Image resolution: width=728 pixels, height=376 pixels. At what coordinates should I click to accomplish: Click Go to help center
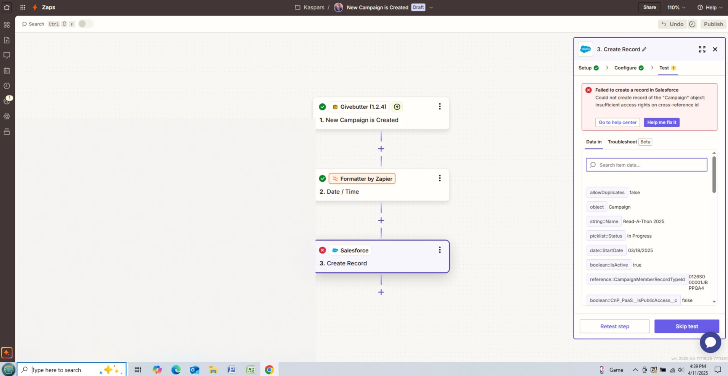[x=617, y=122]
